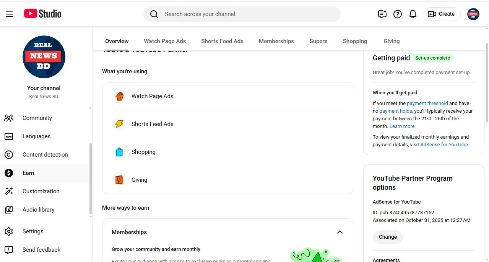The height and width of the screenshot is (262, 489).
Task: Switch to the Giving tab
Action: point(392,41)
